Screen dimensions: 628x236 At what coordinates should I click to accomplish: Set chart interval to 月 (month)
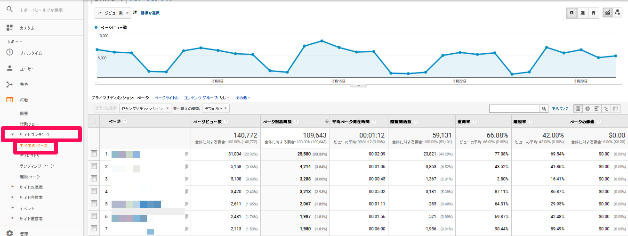click(594, 13)
